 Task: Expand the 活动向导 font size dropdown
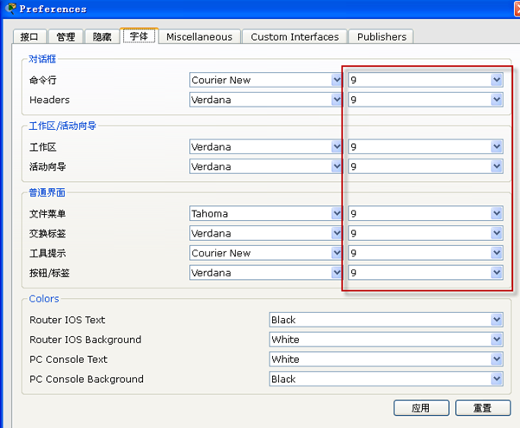tap(426, 166)
